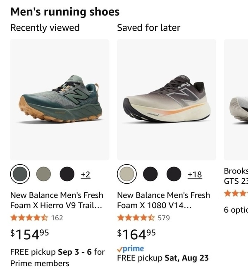
Task: Select dark green swatch for Hierro V9
Action: 20,174
